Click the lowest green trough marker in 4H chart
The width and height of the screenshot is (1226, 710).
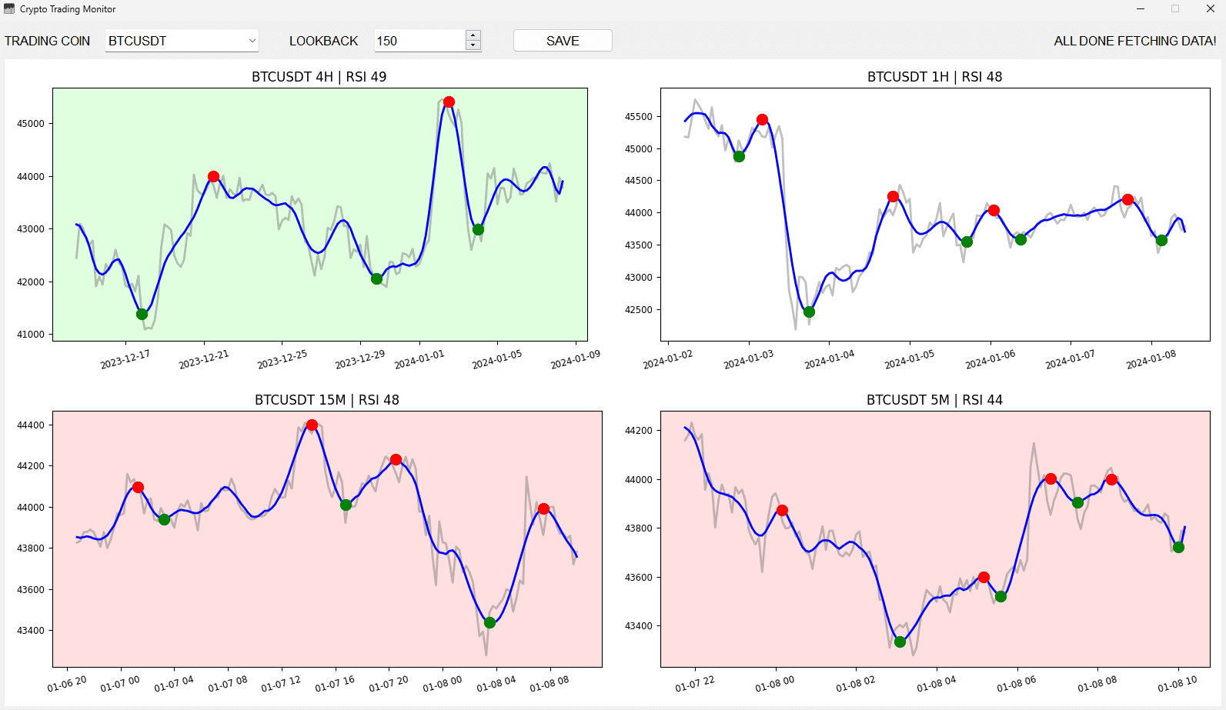(x=142, y=314)
